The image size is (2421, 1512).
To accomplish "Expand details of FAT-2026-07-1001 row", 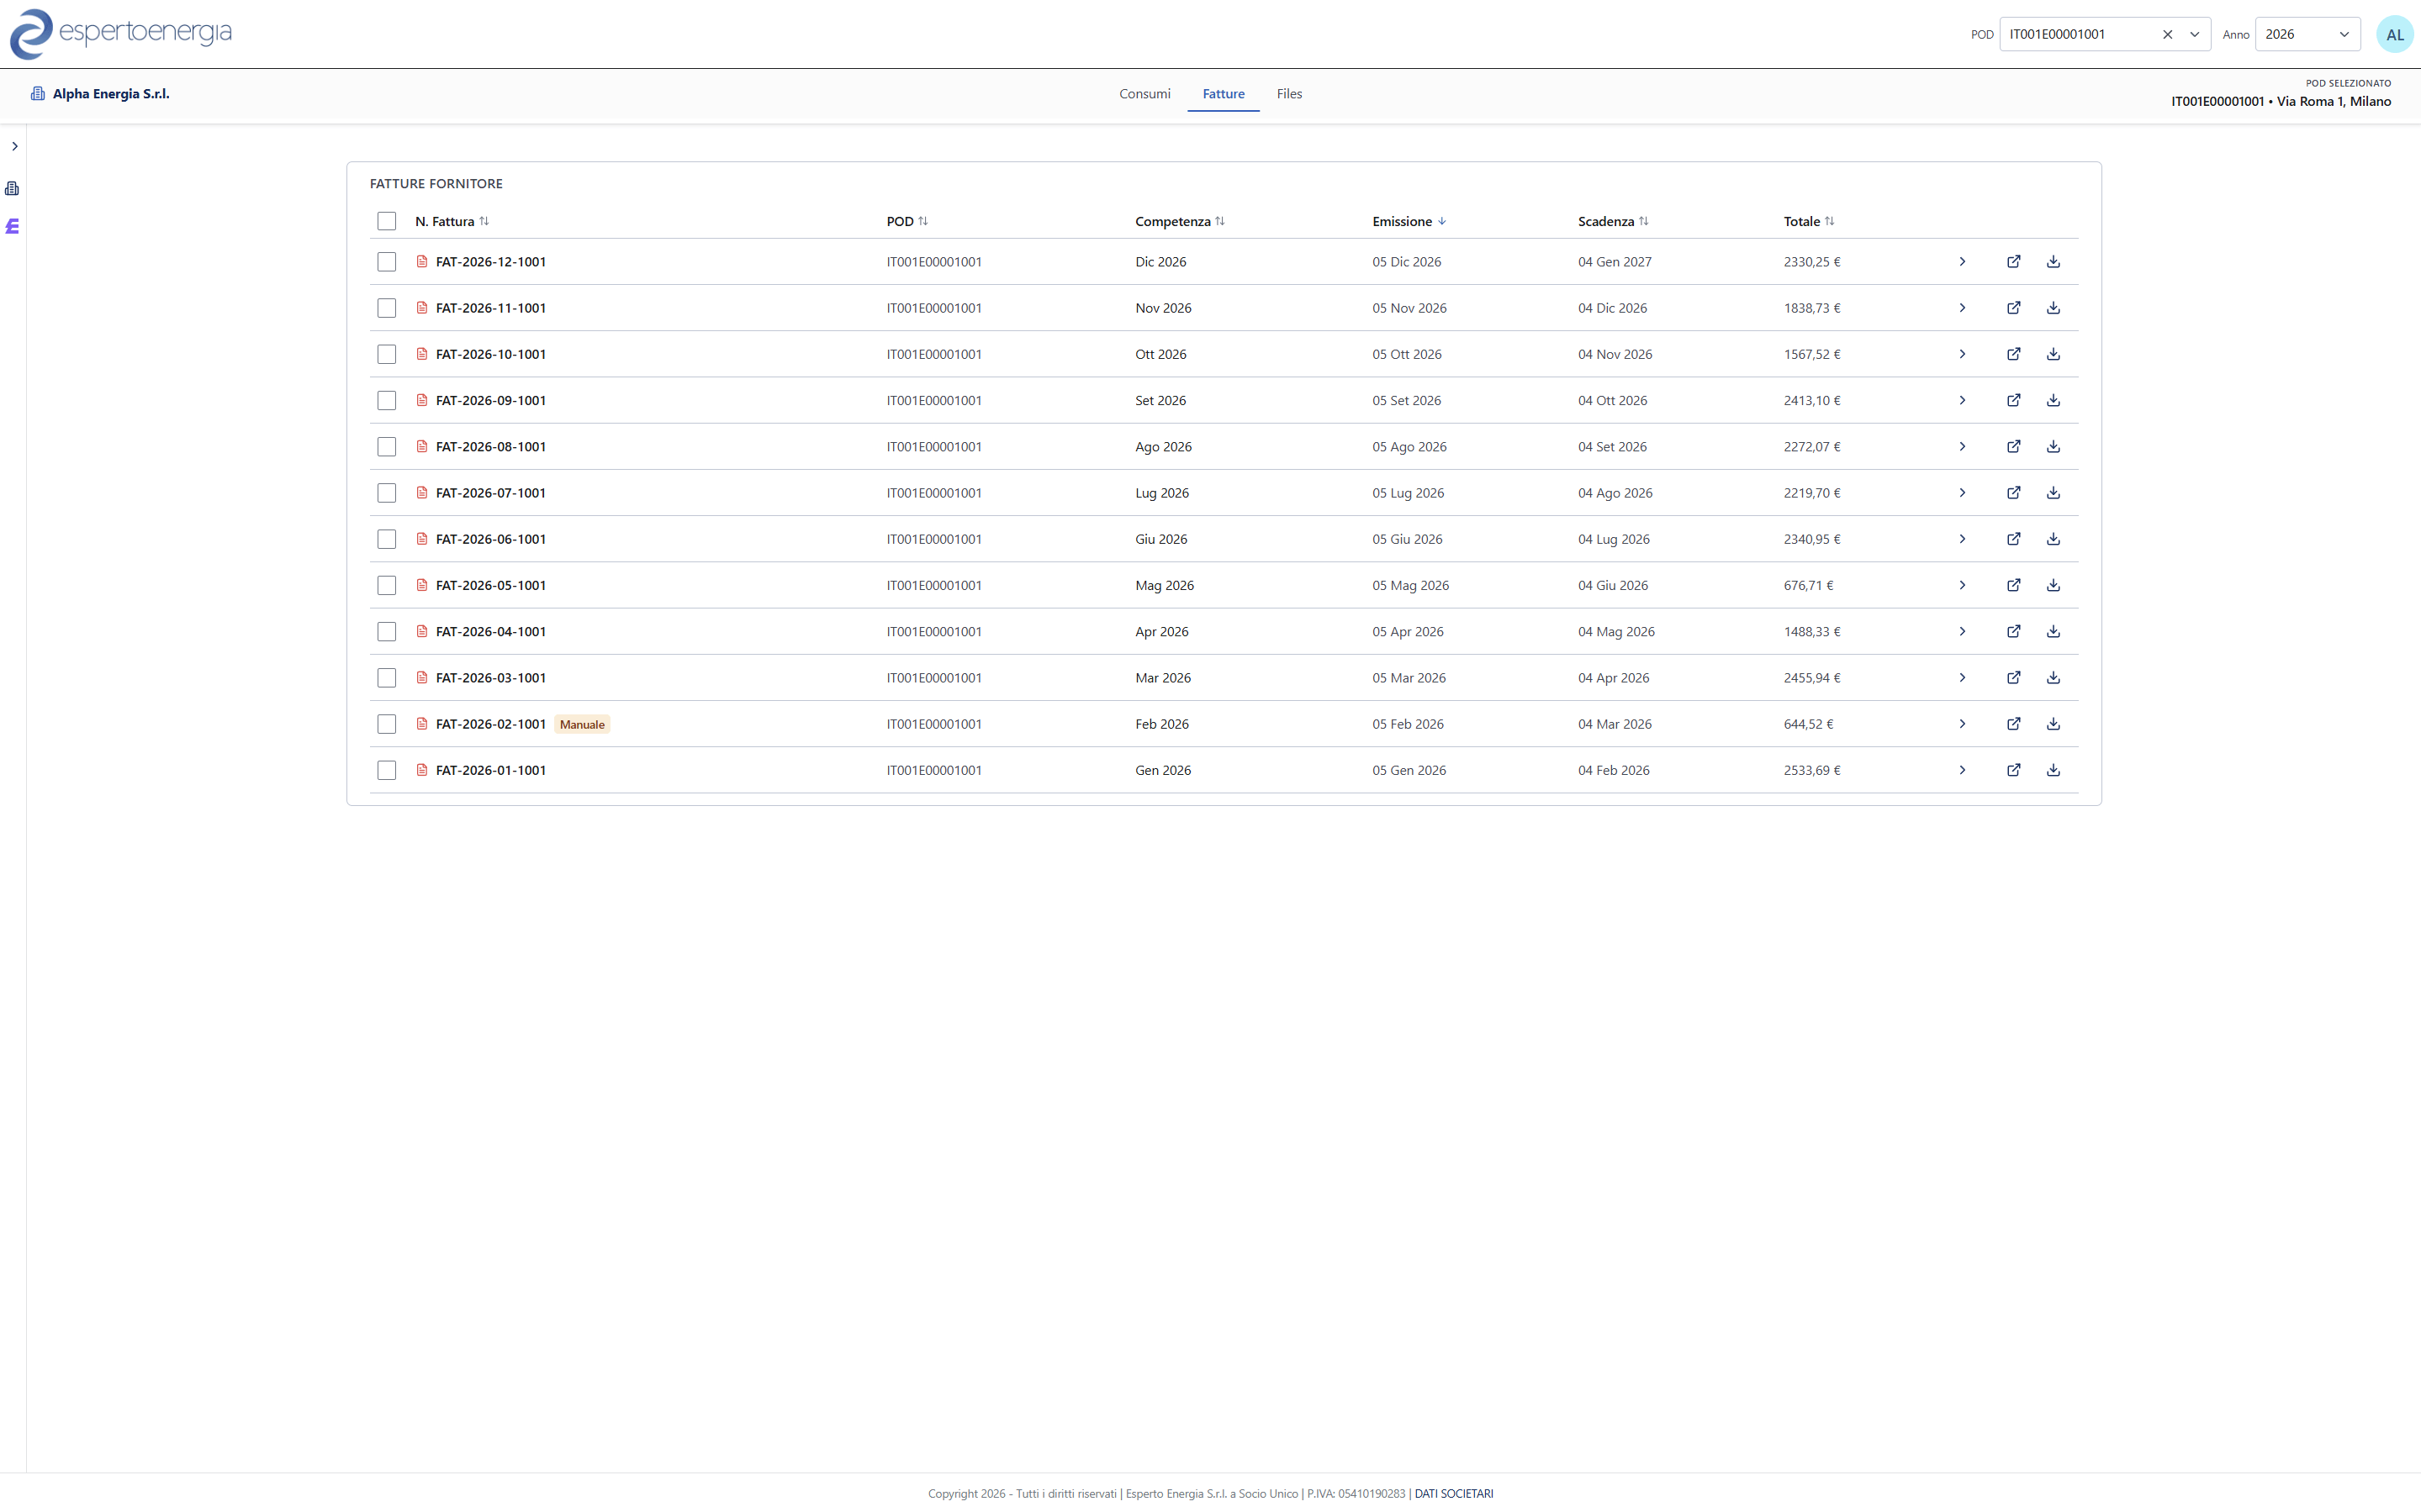I will pos(1962,493).
